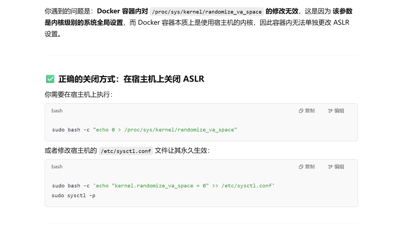This screenshot has height=226, width=397.
Task: Click the heading 在宿主机上关闭 ASLR
Action: [164, 79]
